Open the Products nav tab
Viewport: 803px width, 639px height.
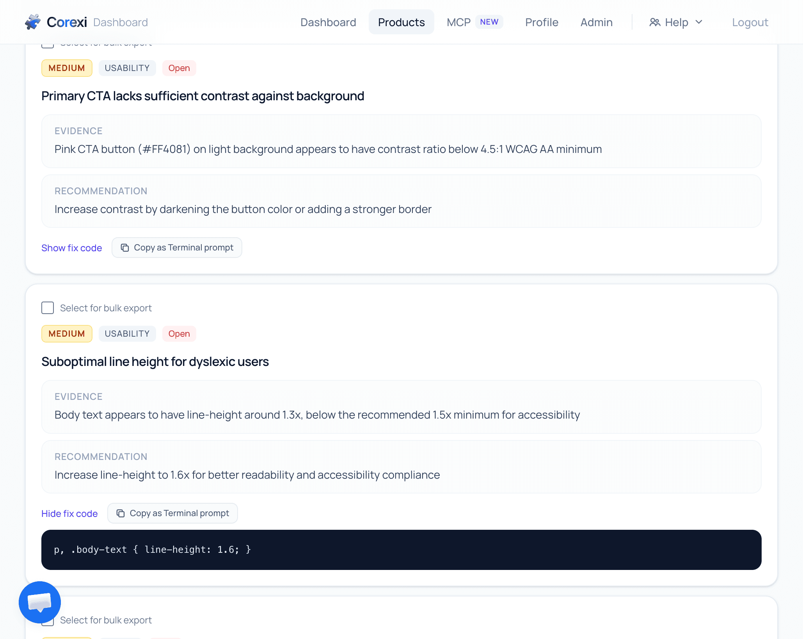point(401,22)
